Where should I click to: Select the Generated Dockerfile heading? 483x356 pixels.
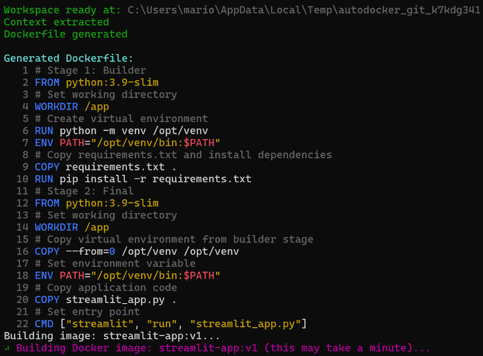[68, 58]
